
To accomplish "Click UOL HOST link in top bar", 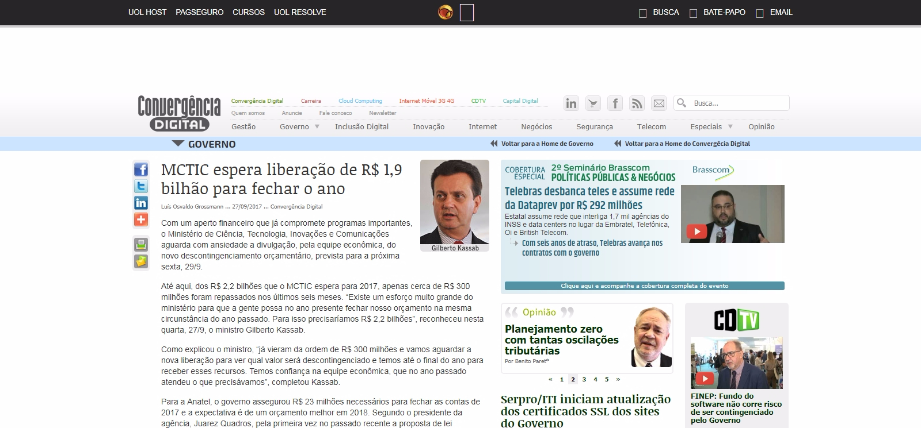I will (147, 12).
